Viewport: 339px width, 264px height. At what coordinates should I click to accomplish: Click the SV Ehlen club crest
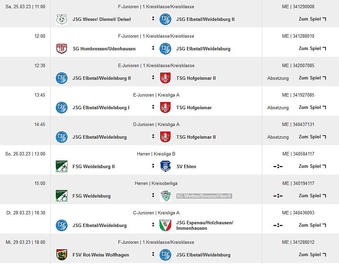coord(165,166)
